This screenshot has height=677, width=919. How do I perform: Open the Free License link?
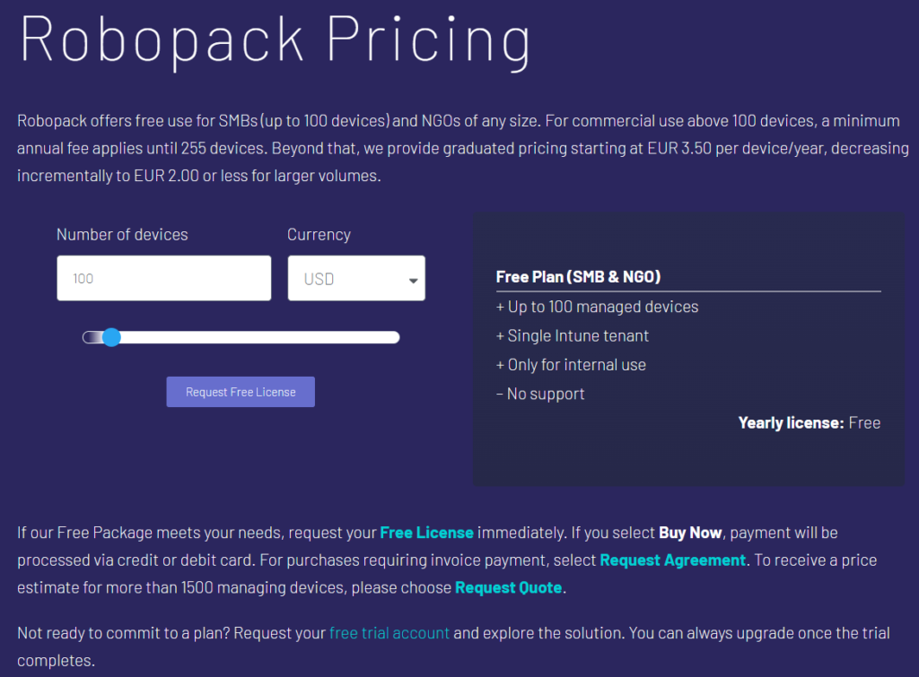point(426,532)
